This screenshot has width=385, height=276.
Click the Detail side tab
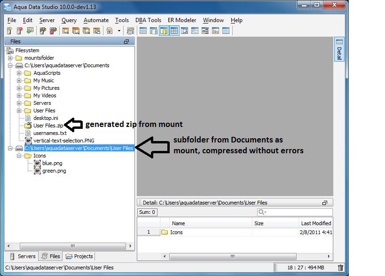click(339, 49)
